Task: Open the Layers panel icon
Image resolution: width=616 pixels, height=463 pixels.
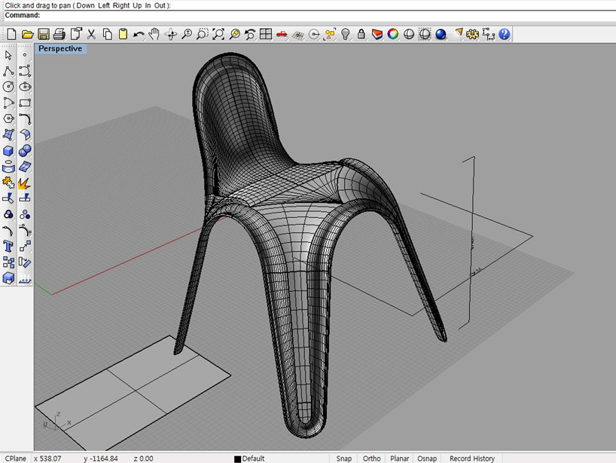Action: click(x=377, y=34)
